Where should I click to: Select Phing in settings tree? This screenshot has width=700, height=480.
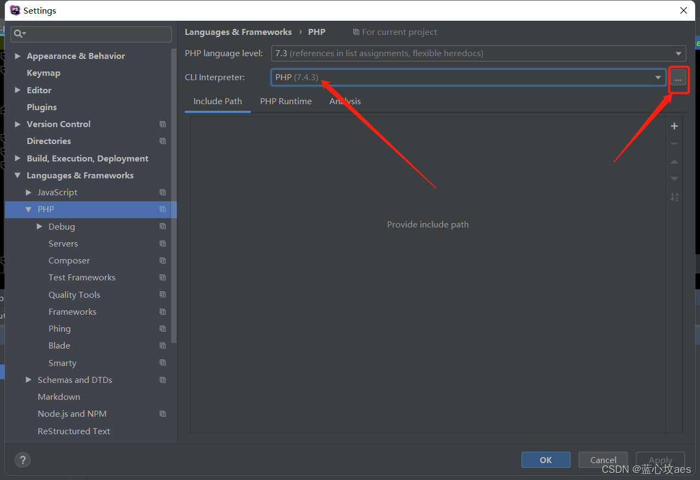(x=59, y=329)
